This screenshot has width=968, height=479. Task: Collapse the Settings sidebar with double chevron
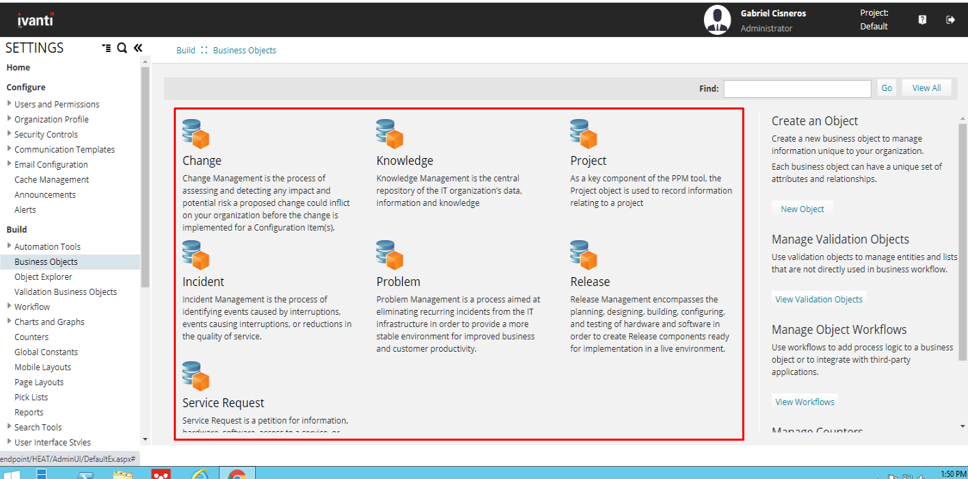coord(138,48)
